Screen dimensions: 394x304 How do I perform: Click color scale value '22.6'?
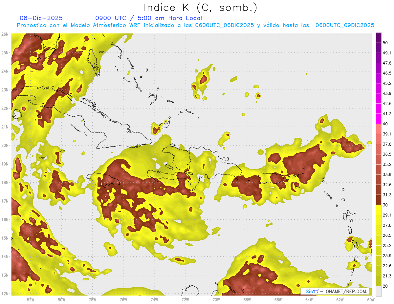[387, 266]
